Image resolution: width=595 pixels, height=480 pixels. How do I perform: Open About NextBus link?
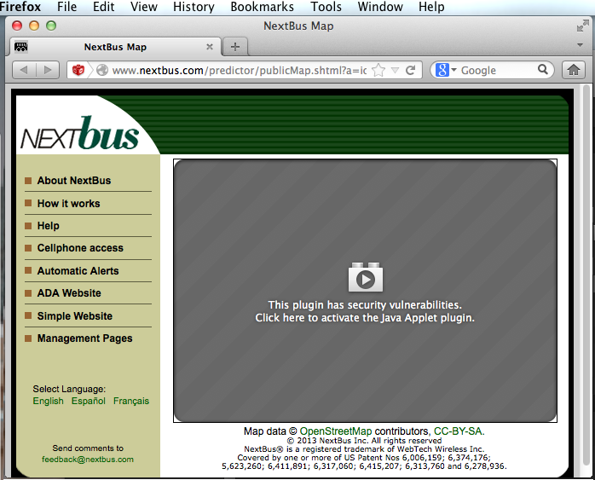click(x=74, y=181)
